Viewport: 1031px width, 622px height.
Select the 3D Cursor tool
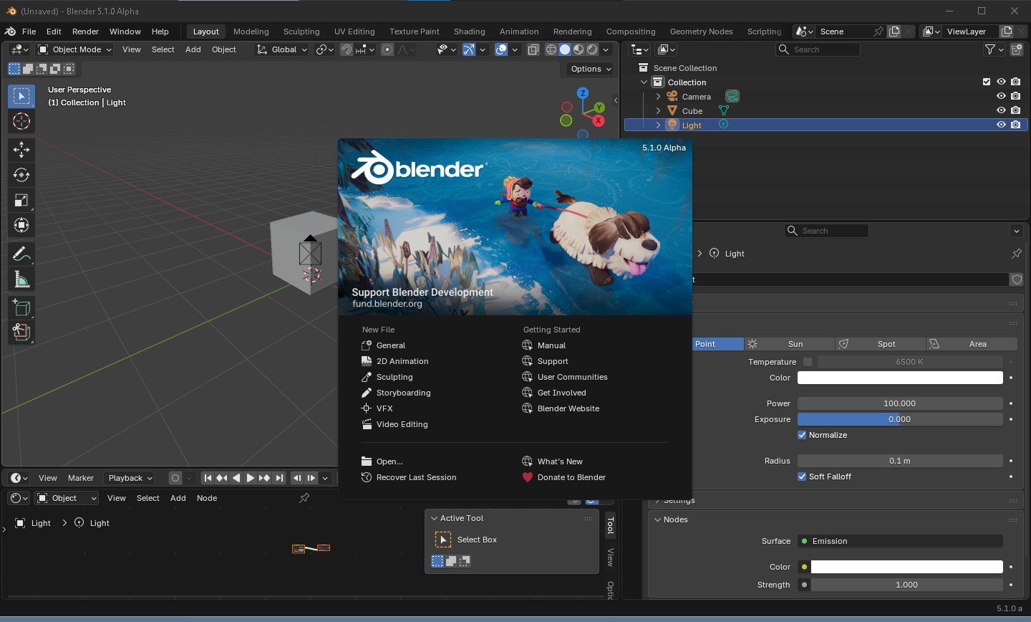(x=21, y=121)
